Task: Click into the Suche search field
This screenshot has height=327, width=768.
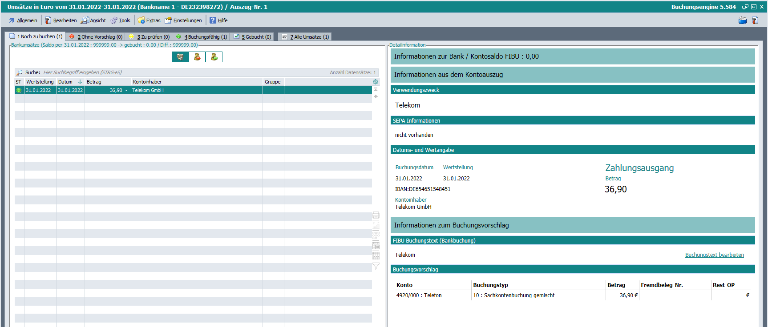Action: click(x=178, y=72)
